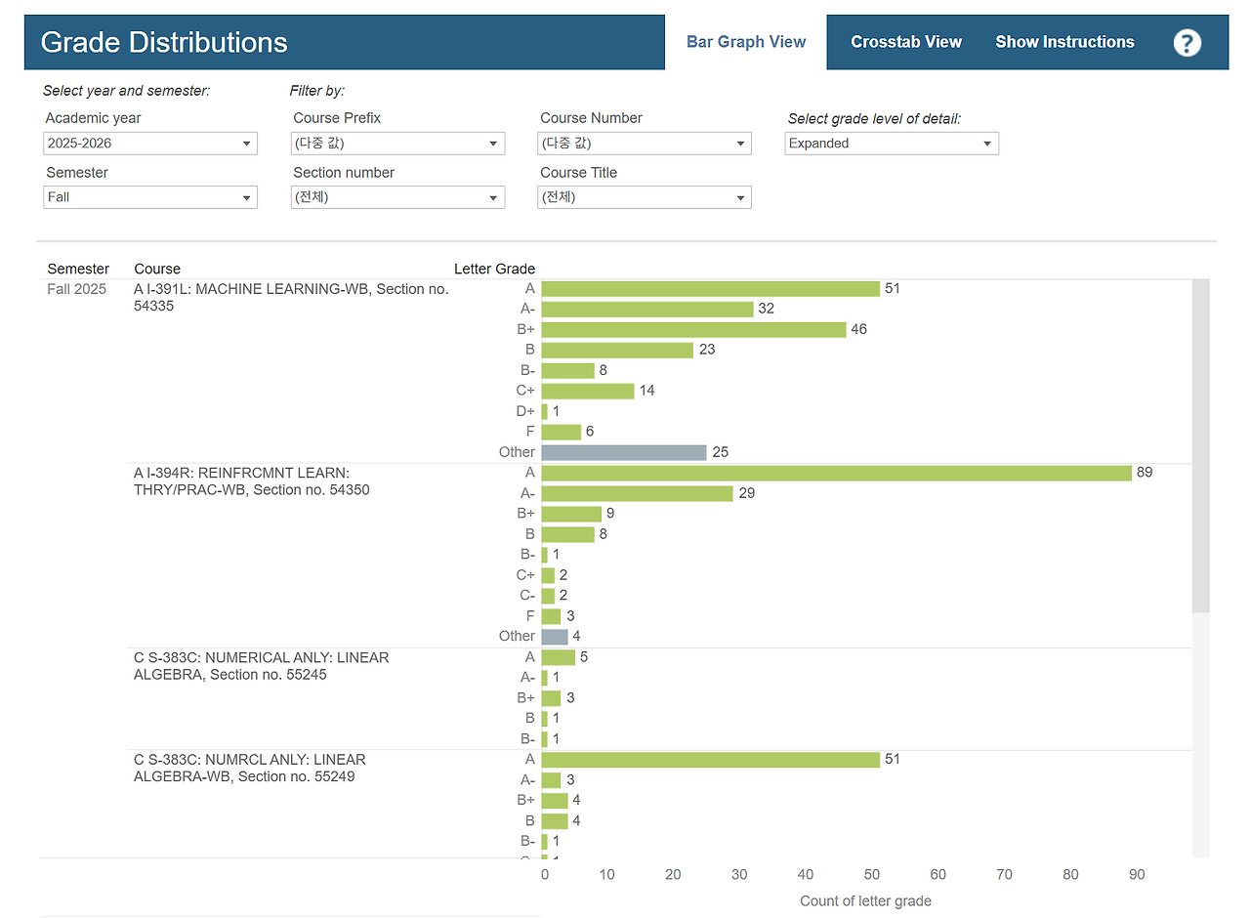Open the Course Number filter dropdown
The image size is (1250, 918).
(646, 144)
